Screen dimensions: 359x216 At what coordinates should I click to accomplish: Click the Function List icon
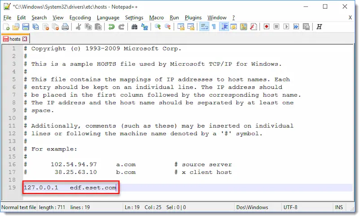[x=254, y=27]
